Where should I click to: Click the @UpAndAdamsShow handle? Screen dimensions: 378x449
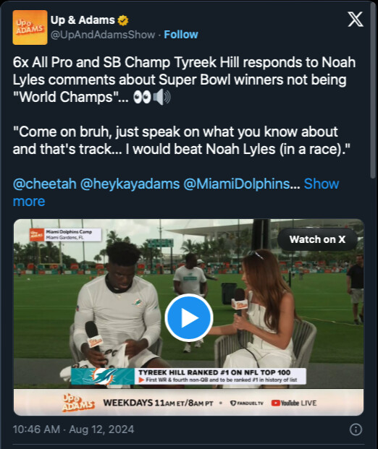coord(103,35)
